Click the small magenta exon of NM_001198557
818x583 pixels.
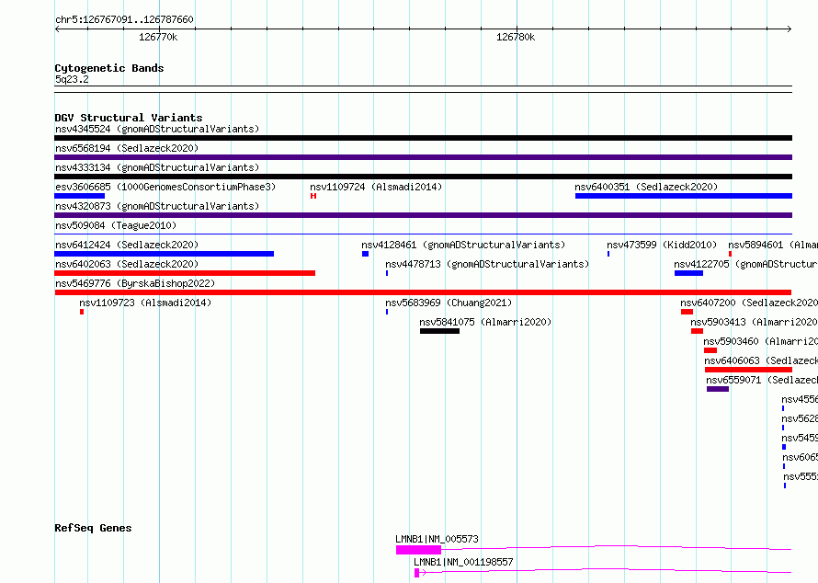pyautogui.click(x=417, y=573)
